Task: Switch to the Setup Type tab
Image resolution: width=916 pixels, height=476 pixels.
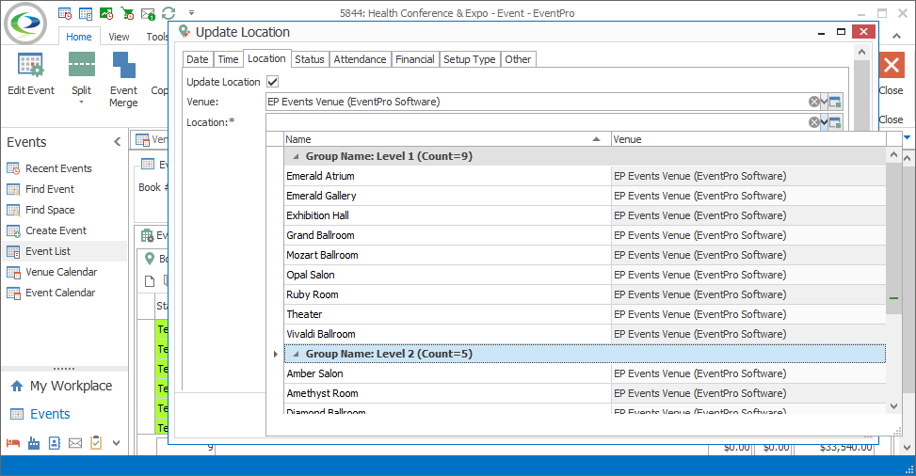Action: coord(469,59)
